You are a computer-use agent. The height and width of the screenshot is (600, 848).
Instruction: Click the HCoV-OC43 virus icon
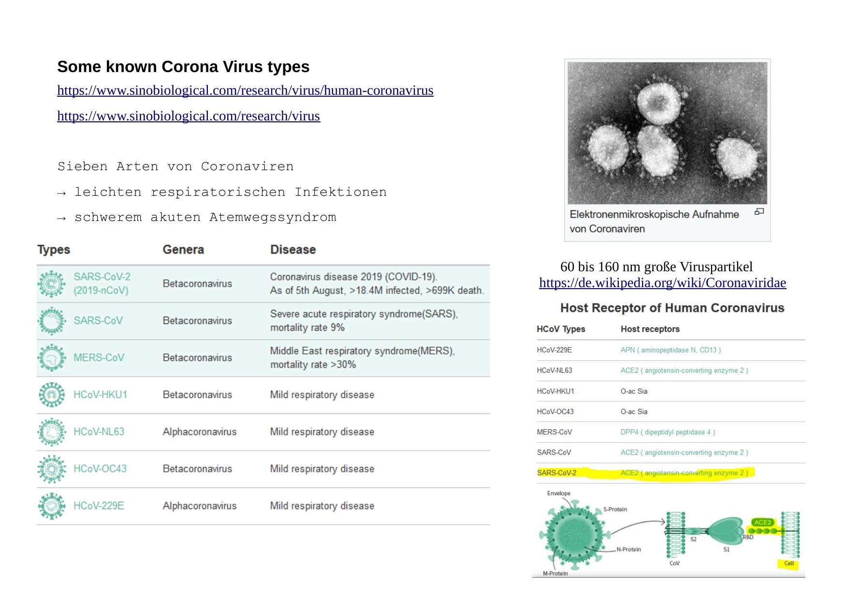pyautogui.click(x=51, y=469)
